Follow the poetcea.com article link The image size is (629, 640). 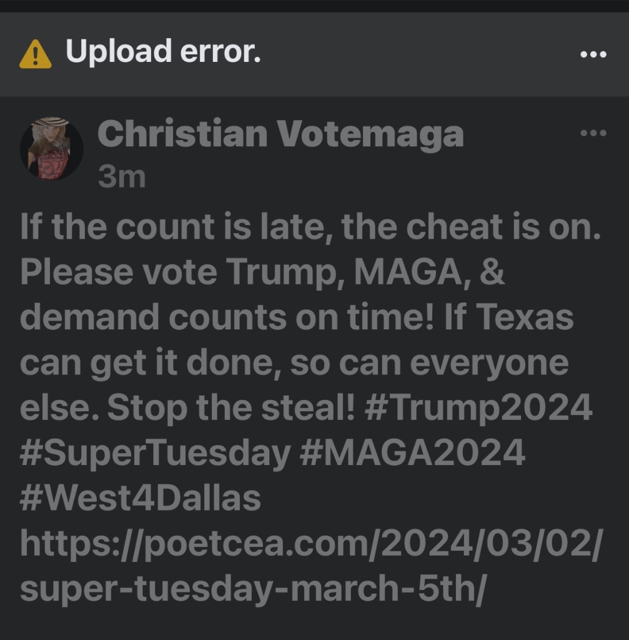click(310, 544)
